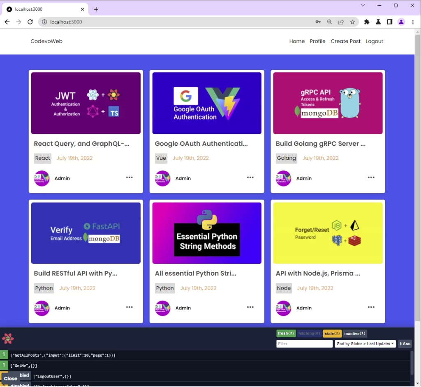Click the Node category tag
This screenshot has width=421, height=387.
point(284,288)
